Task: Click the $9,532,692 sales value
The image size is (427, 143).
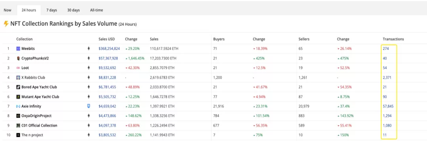Action: [x=107, y=68]
